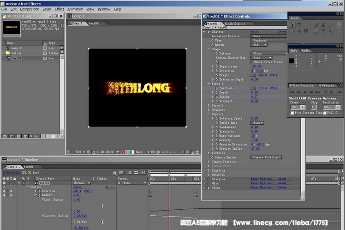Click the Info panel black color swatch
Screen dimensions: 346x230
pos(292,61)
